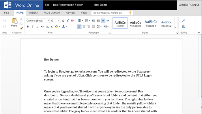This screenshot has height=114, width=202.
Task: Select the Format Painter brush
Action: (21, 28)
